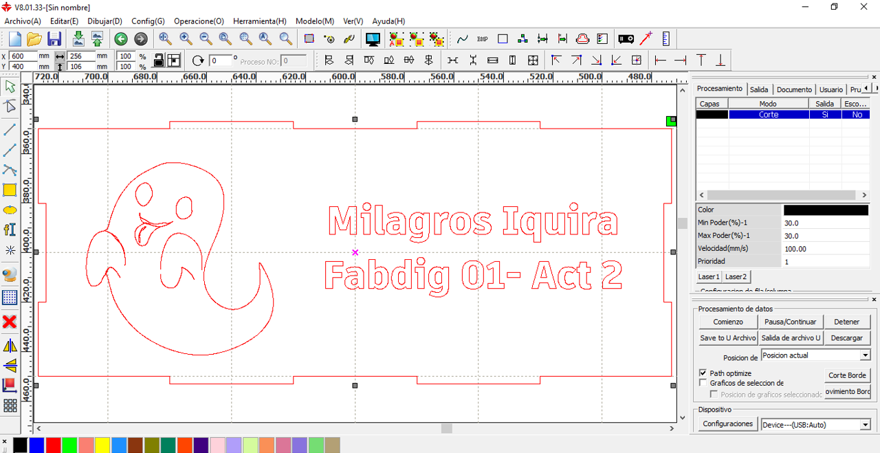Enable the Path optimize checkbox
Screen dimensions: 880x453
tap(703, 373)
